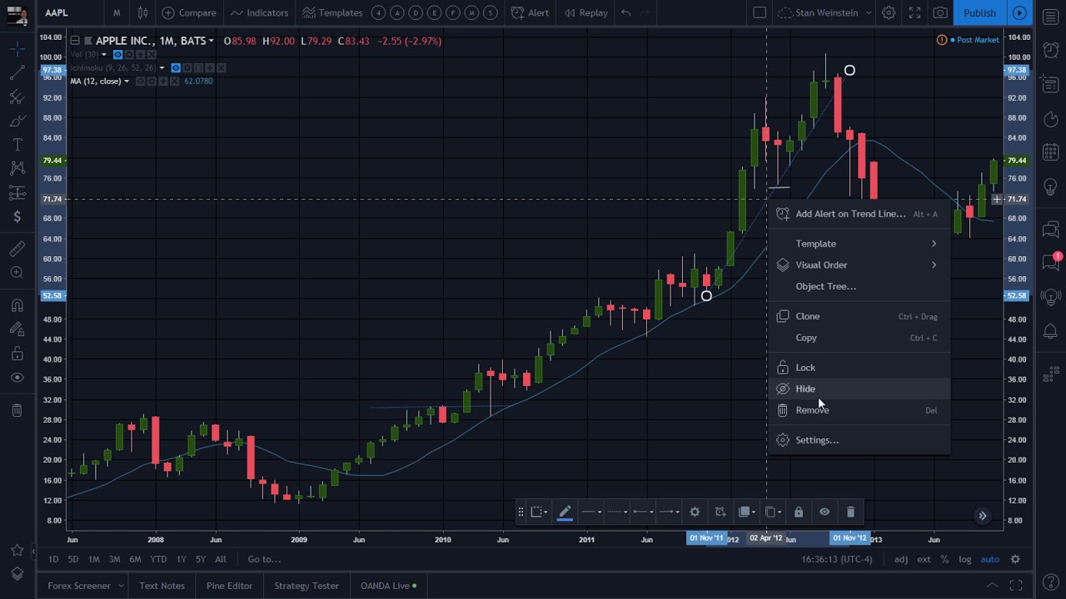Open the drawing template dropdown in floating toolbar
1066x599 pixels.
click(539, 512)
